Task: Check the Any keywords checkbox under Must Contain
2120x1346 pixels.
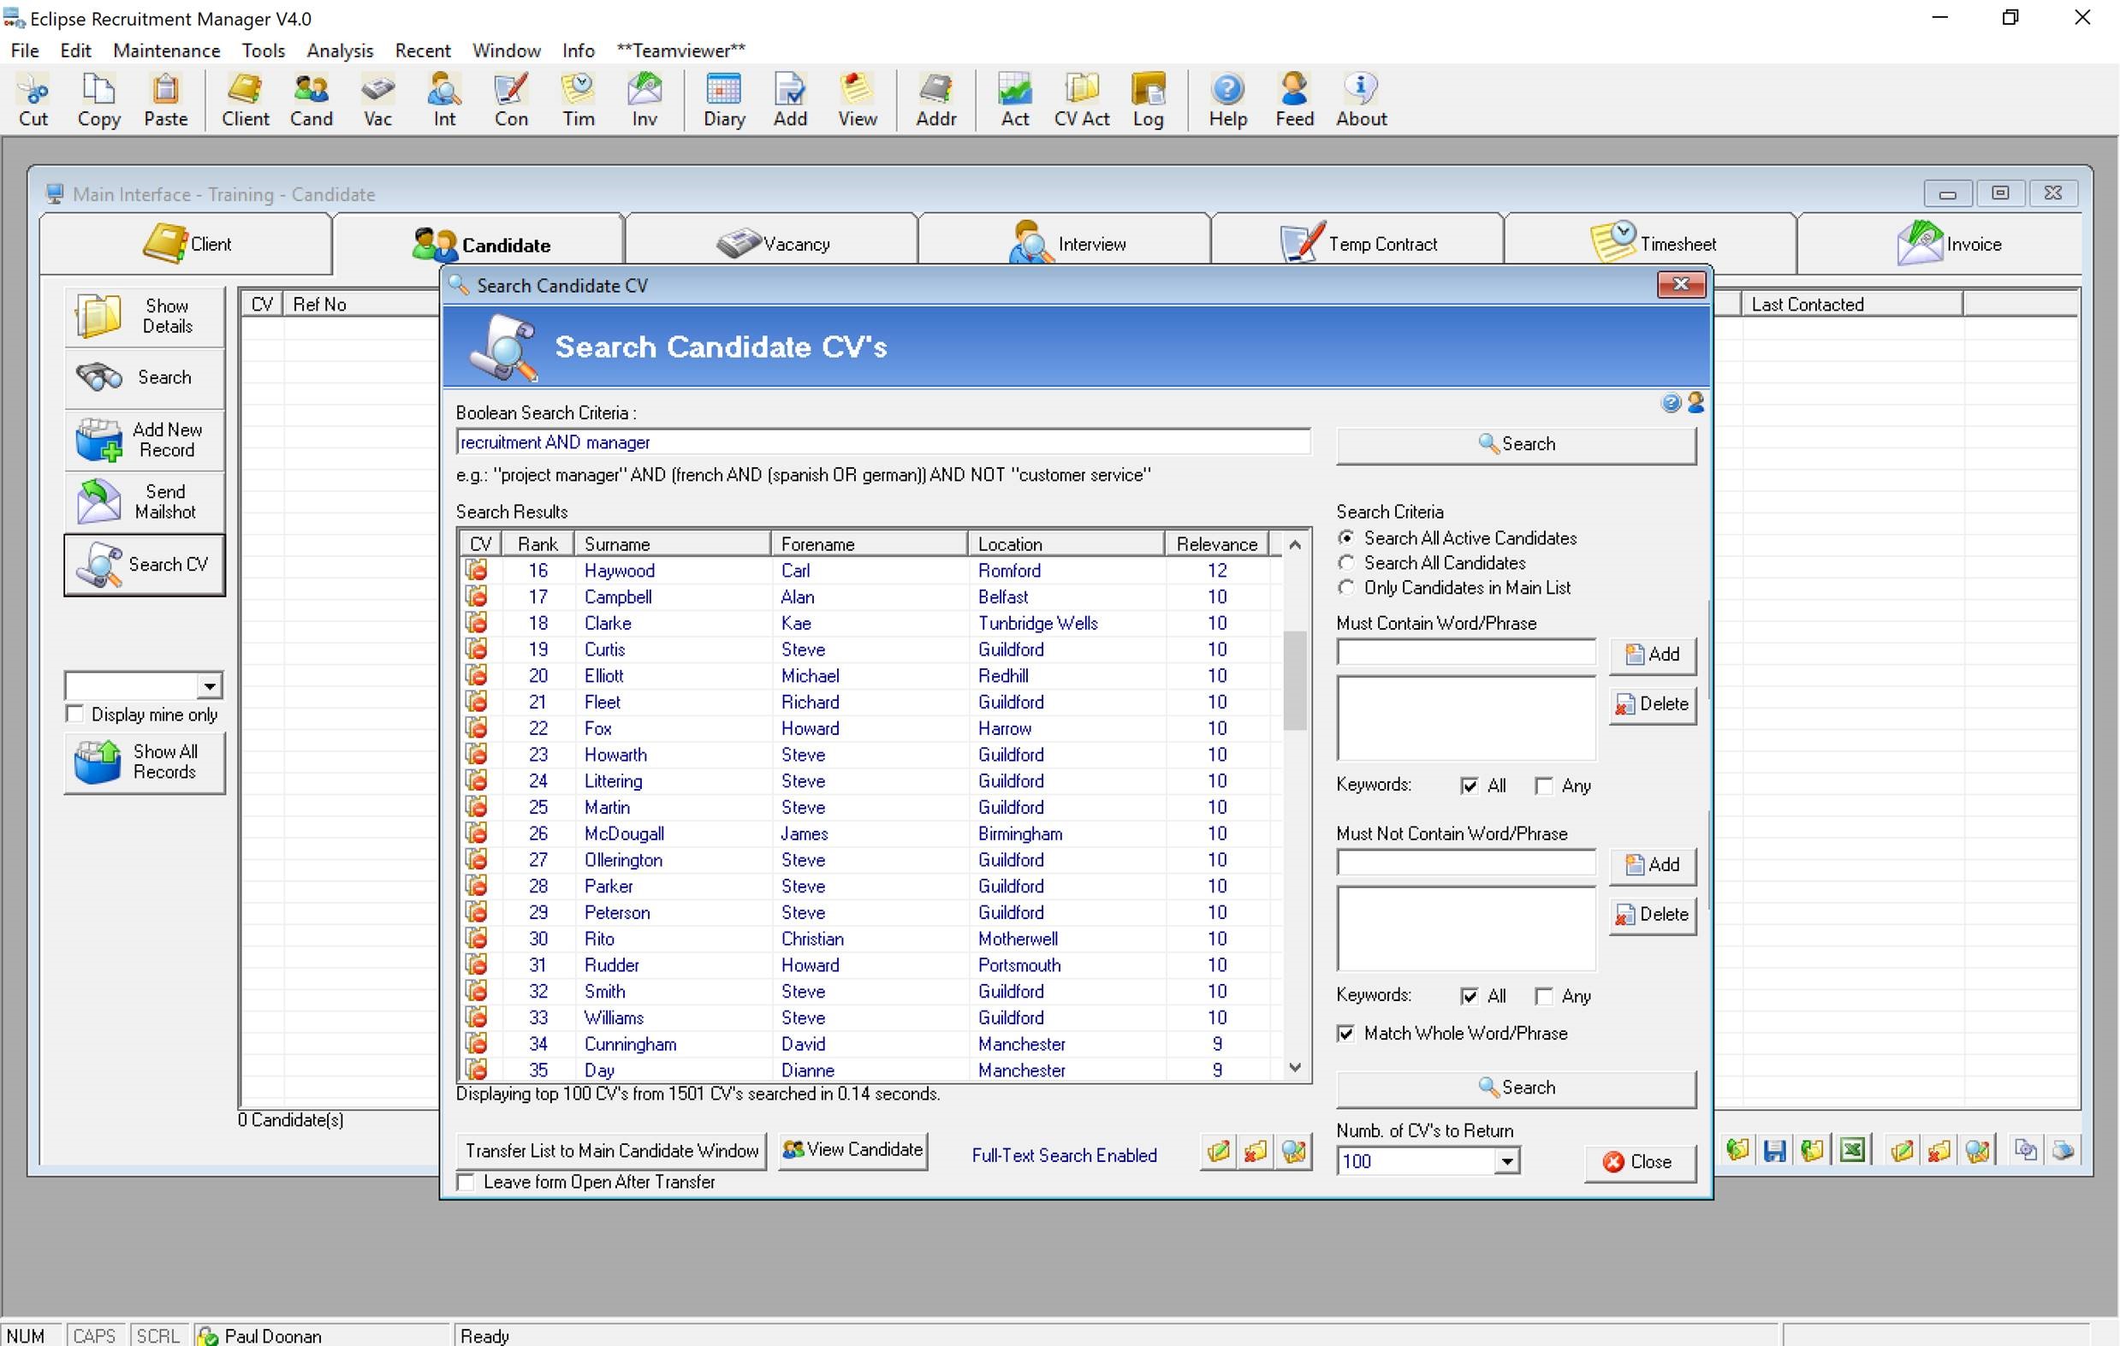Action: (x=1545, y=786)
